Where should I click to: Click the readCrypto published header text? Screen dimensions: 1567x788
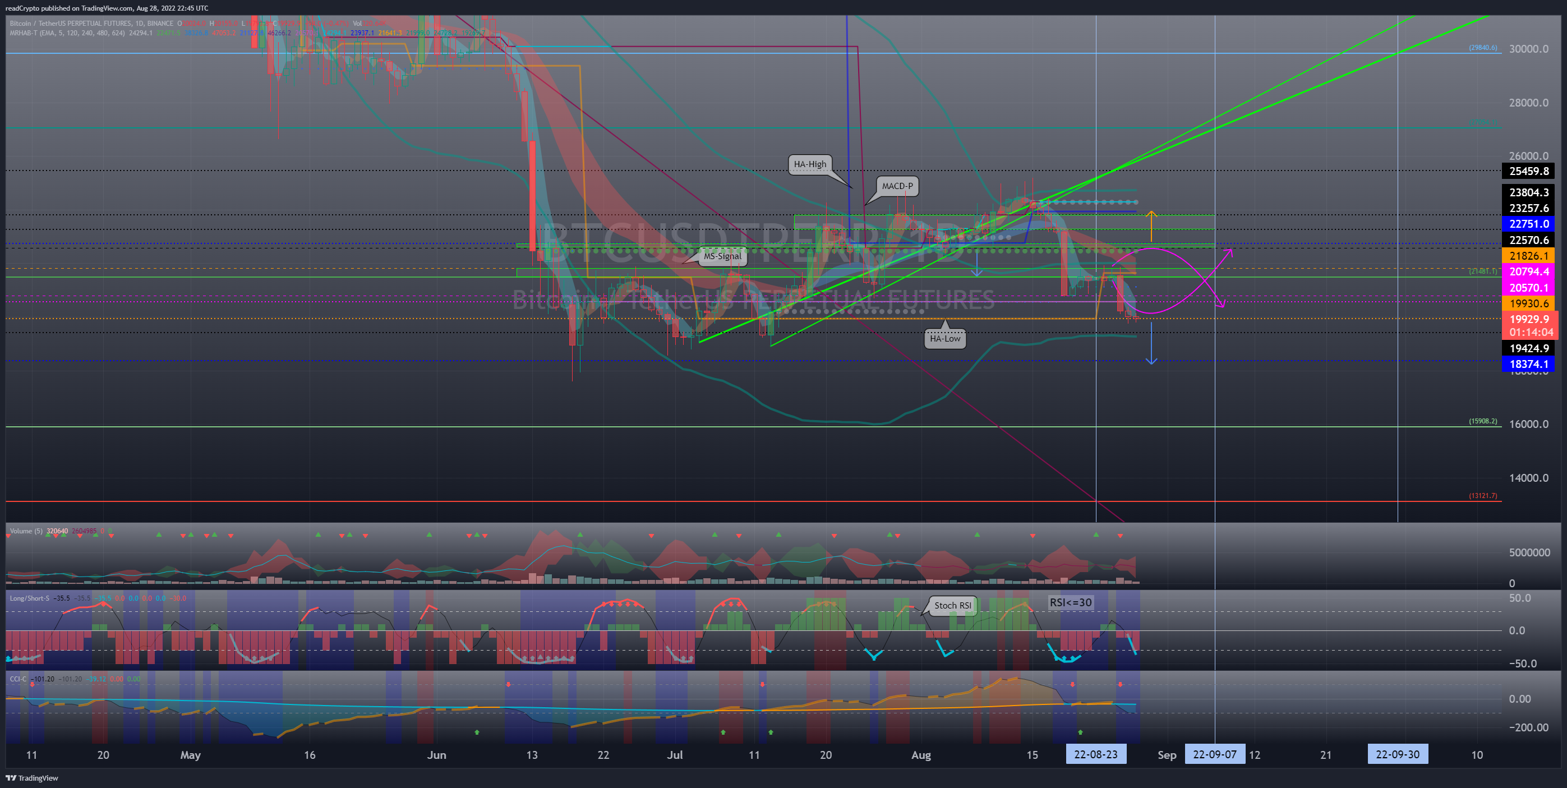(x=107, y=8)
